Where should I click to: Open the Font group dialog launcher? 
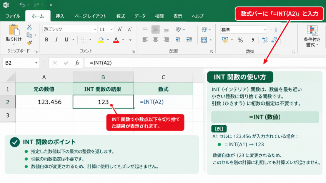tap(133, 51)
